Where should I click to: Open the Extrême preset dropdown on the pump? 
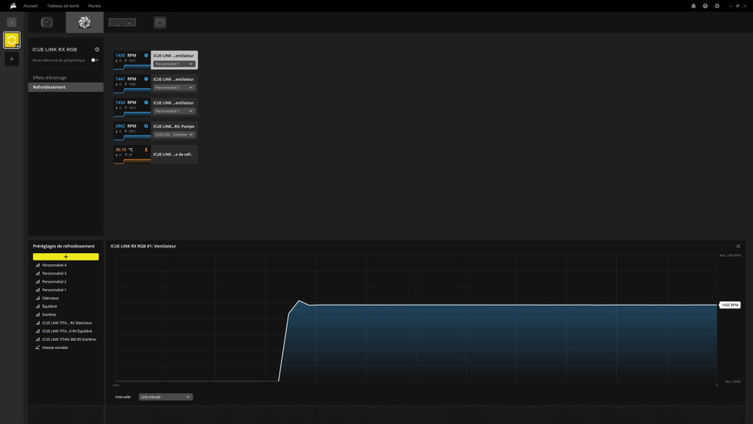174,134
